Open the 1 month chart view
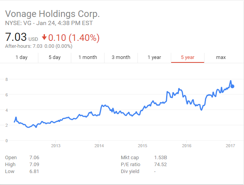The height and width of the screenshot is (185, 244). coord(88,57)
